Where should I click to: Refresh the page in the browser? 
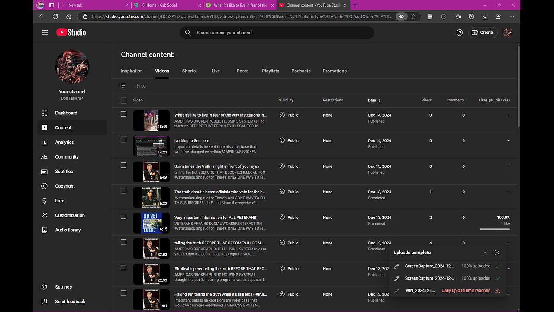(x=55, y=16)
